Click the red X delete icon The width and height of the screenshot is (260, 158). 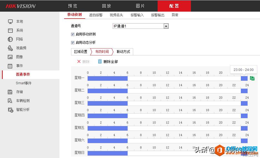tap(79, 62)
